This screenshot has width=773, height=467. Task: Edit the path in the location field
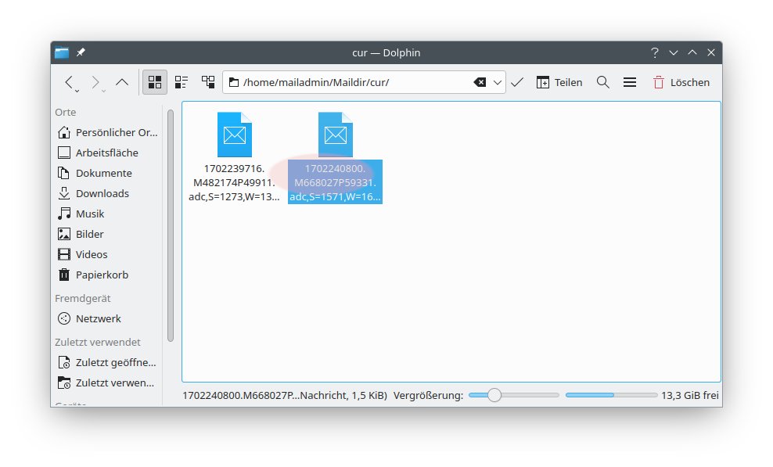[352, 82]
